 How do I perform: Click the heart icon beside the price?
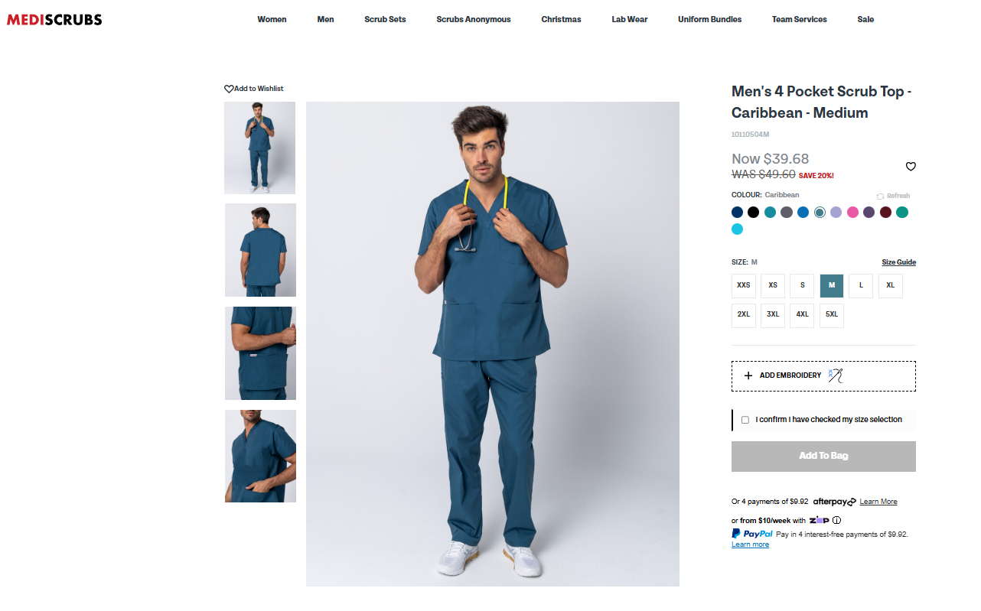911,167
